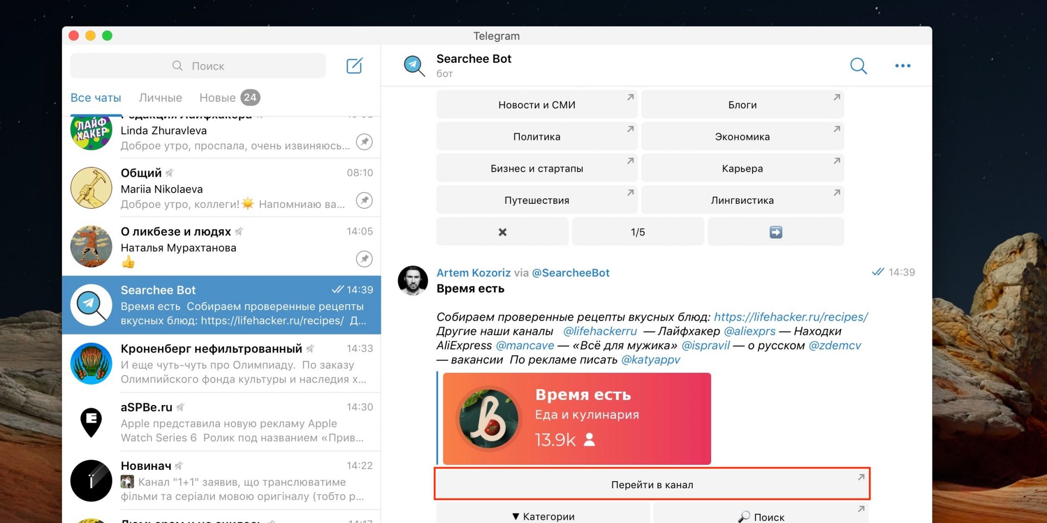The image size is (1047, 523).
Task: Open the Бизнес и стартапы category
Action: (x=537, y=169)
